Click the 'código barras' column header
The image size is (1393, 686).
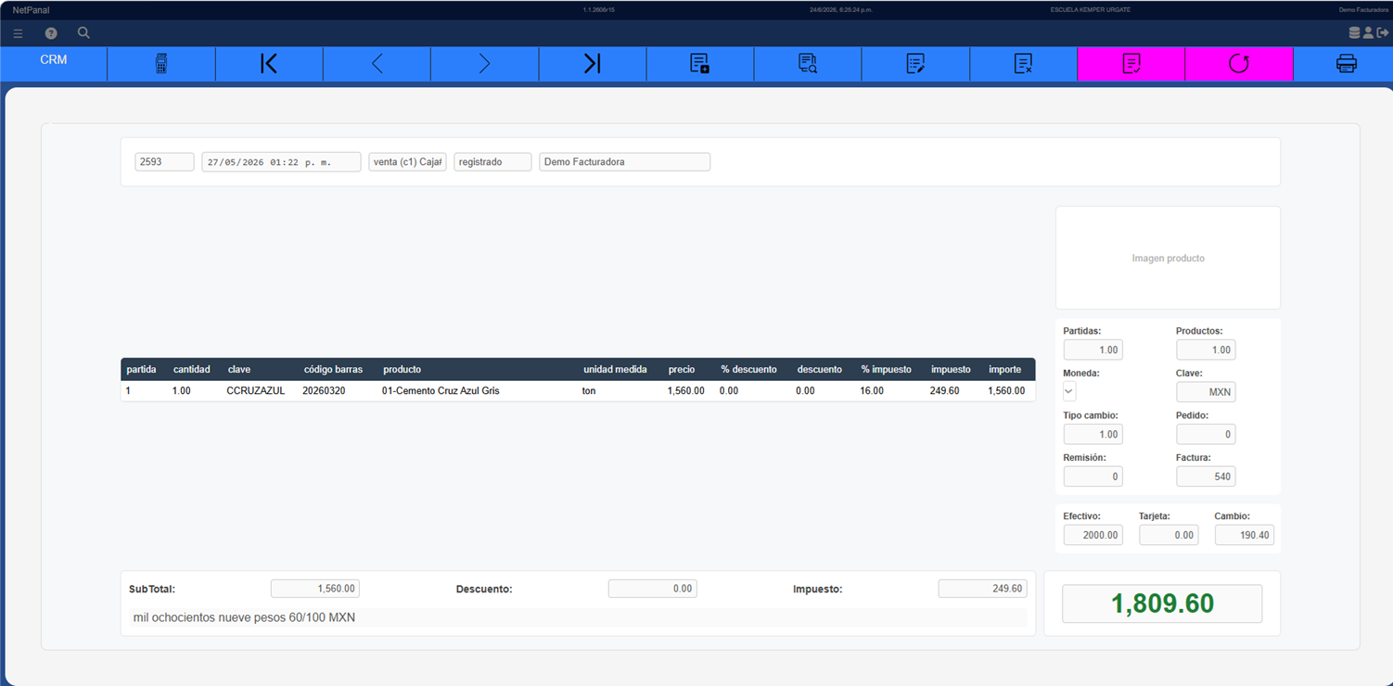(x=333, y=369)
